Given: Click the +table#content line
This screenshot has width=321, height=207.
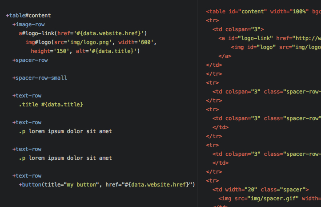Looking at the screenshot, I should (28, 16).
